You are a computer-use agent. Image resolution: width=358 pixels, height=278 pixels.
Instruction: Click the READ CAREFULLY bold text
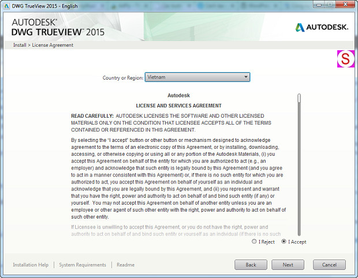[92, 116]
